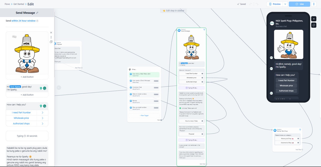This screenshot has height=167, width=321.
Task: Select the lightning icon on the When trigger card
Action: tap(130, 70)
